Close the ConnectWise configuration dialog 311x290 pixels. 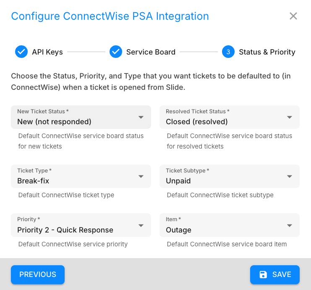point(293,16)
